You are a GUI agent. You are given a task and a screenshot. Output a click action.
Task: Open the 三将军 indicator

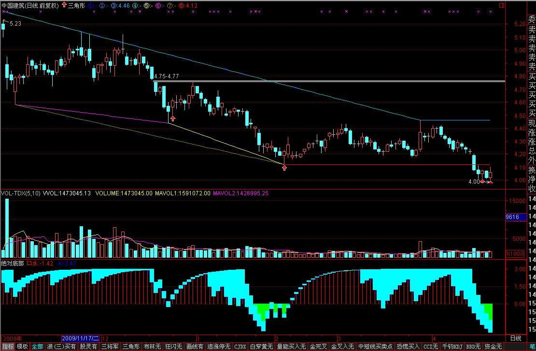point(110,347)
